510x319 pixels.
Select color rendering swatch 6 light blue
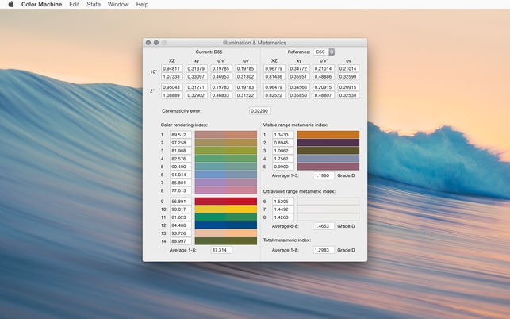point(226,175)
